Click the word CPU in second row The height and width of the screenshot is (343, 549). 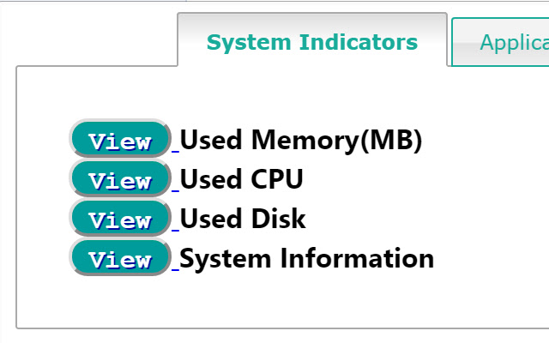pyautogui.click(x=277, y=180)
